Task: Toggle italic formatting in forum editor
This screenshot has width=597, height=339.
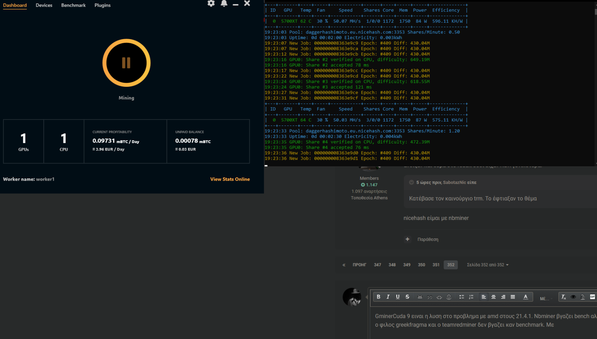Action: point(388,297)
